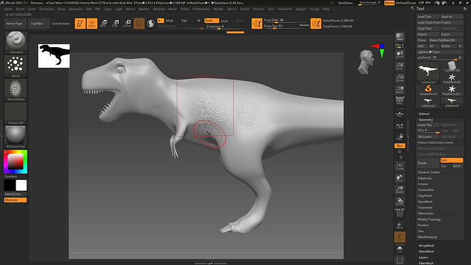Expand the Subtool section
This screenshot has width=471, height=265.
click(424, 114)
